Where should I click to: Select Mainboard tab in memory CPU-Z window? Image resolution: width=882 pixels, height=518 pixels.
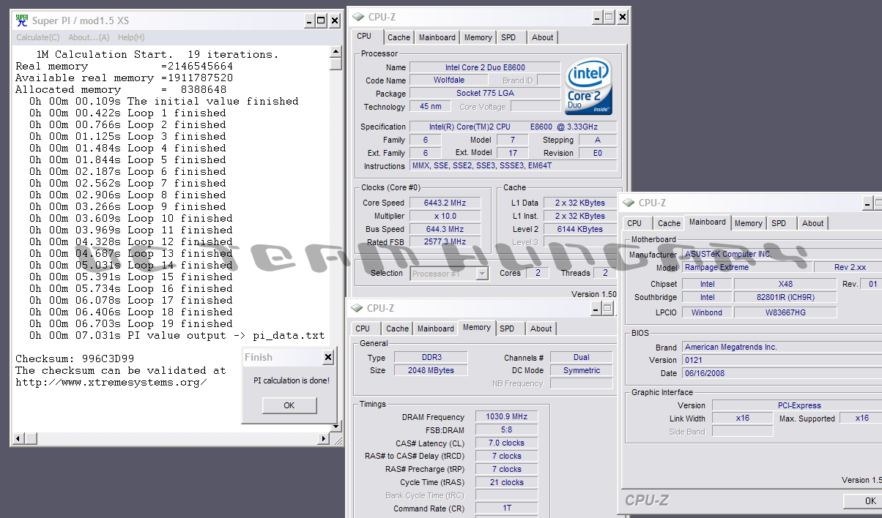436,329
